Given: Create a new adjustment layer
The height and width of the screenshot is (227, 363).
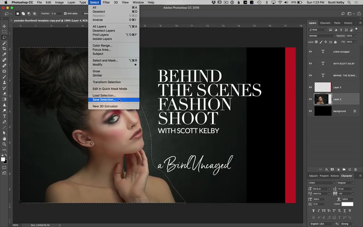Looking at the screenshot, I should click(x=338, y=169).
